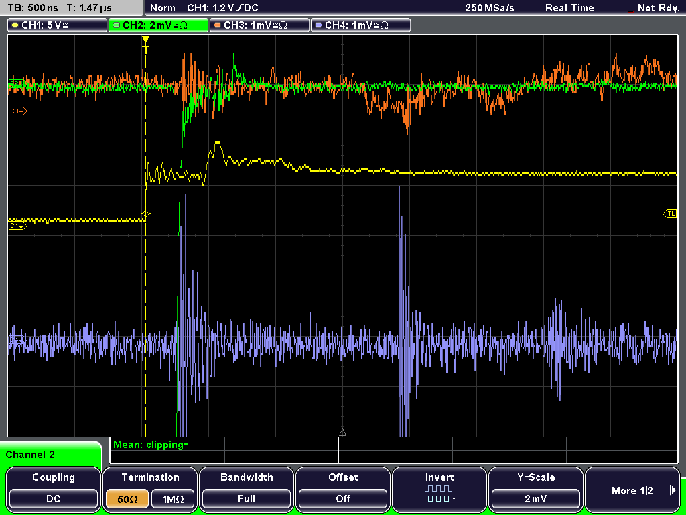Screen dimensions: 686x515
Task: Click the CH3 orange color dot
Action: (x=218, y=25)
